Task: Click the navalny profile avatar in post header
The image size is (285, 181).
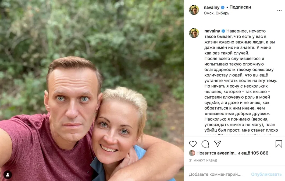Action: click(x=194, y=10)
